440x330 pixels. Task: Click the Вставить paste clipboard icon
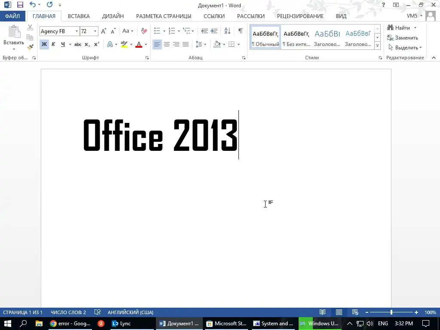point(14,31)
